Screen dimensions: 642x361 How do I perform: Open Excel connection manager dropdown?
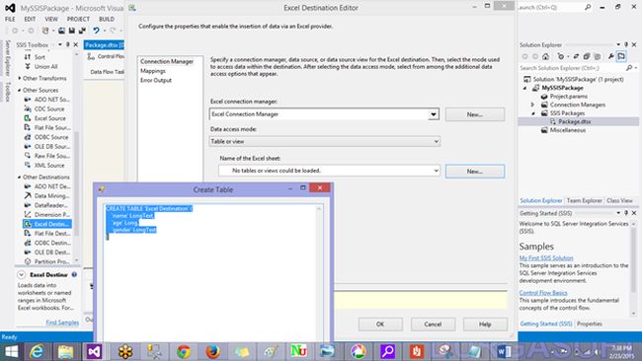(434, 114)
